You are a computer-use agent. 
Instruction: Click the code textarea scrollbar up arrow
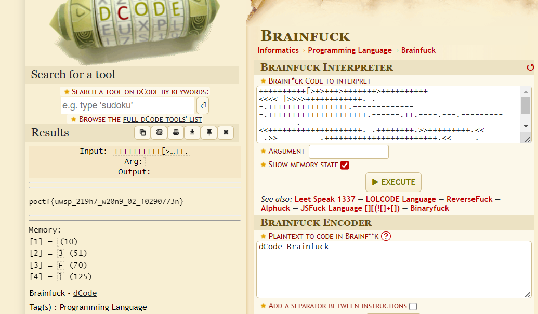pyautogui.click(x=526, y=92)
